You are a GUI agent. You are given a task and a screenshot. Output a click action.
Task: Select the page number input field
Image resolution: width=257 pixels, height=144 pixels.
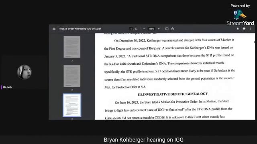tap(131, 29)
